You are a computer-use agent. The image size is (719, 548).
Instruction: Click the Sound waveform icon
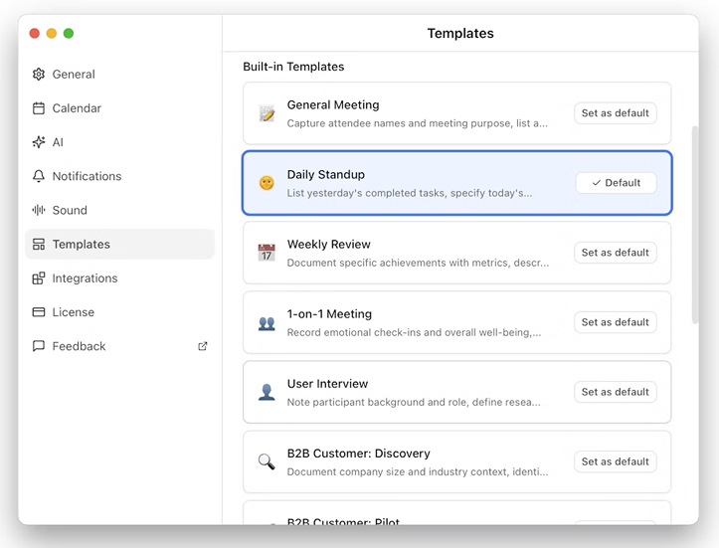point(39,210)
